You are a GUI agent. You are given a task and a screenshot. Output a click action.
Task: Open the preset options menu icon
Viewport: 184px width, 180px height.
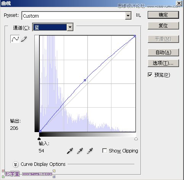138,15
